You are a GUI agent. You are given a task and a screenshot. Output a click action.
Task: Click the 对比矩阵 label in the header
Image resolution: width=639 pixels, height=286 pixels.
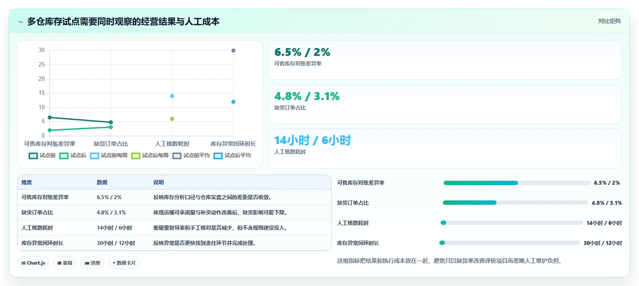[609, 21]
